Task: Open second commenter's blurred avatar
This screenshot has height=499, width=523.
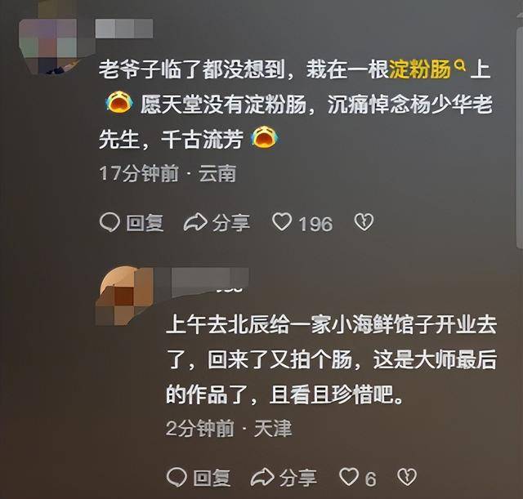Action: click(125, 296)
